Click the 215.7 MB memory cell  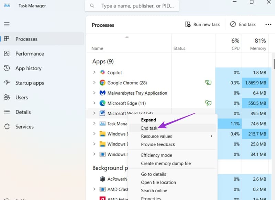(255, 134)
